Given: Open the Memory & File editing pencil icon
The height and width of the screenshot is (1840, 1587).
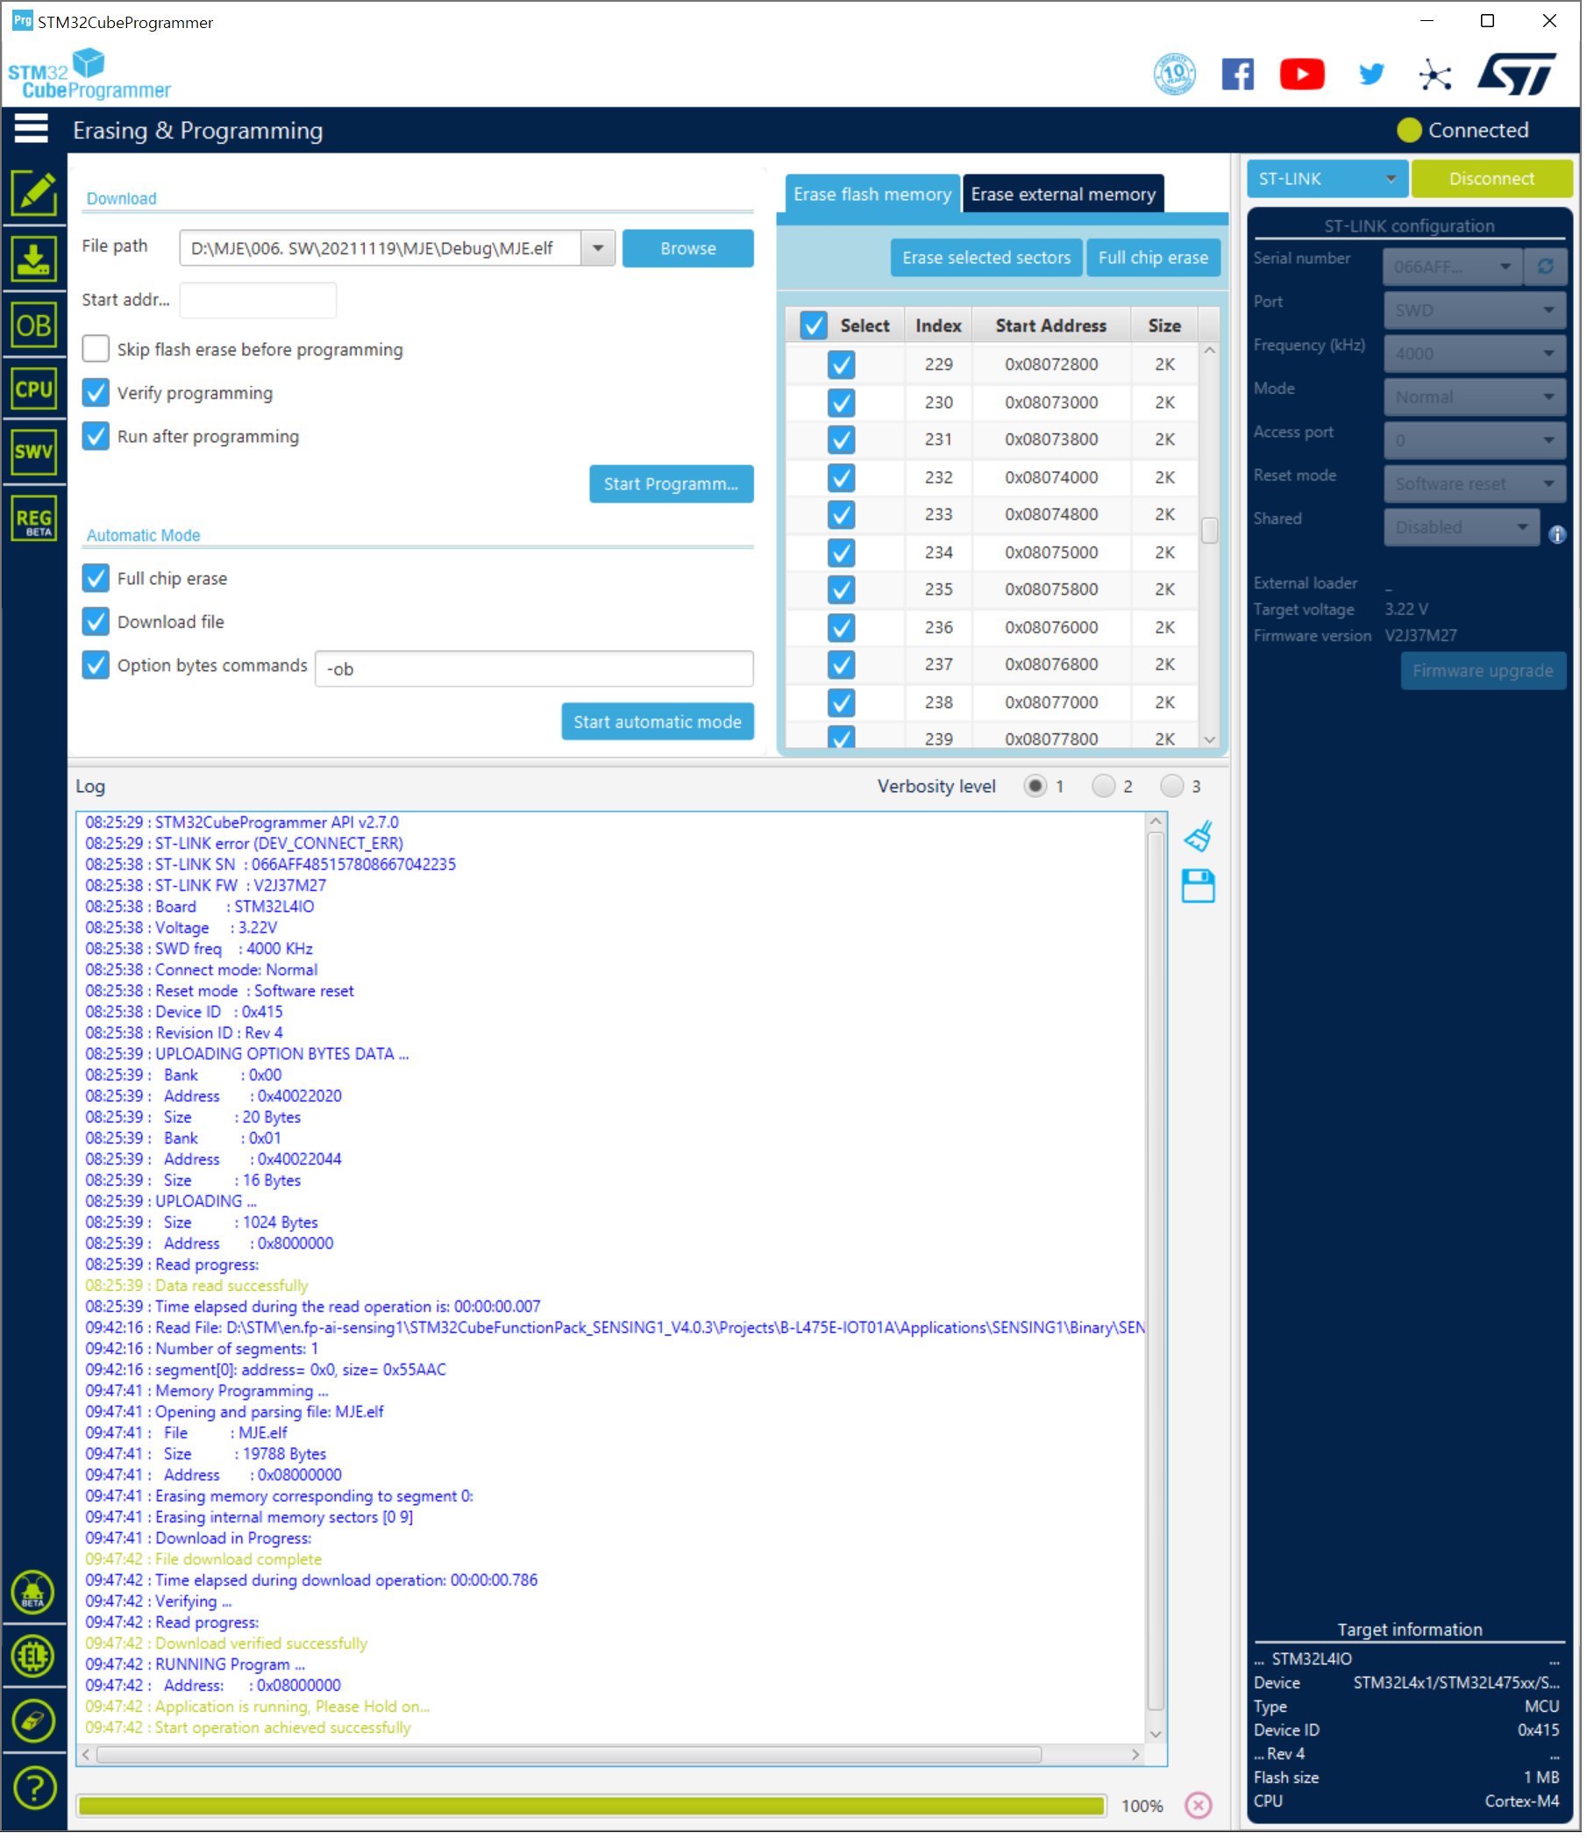Looking at the screenshot, I should (33, 193).
